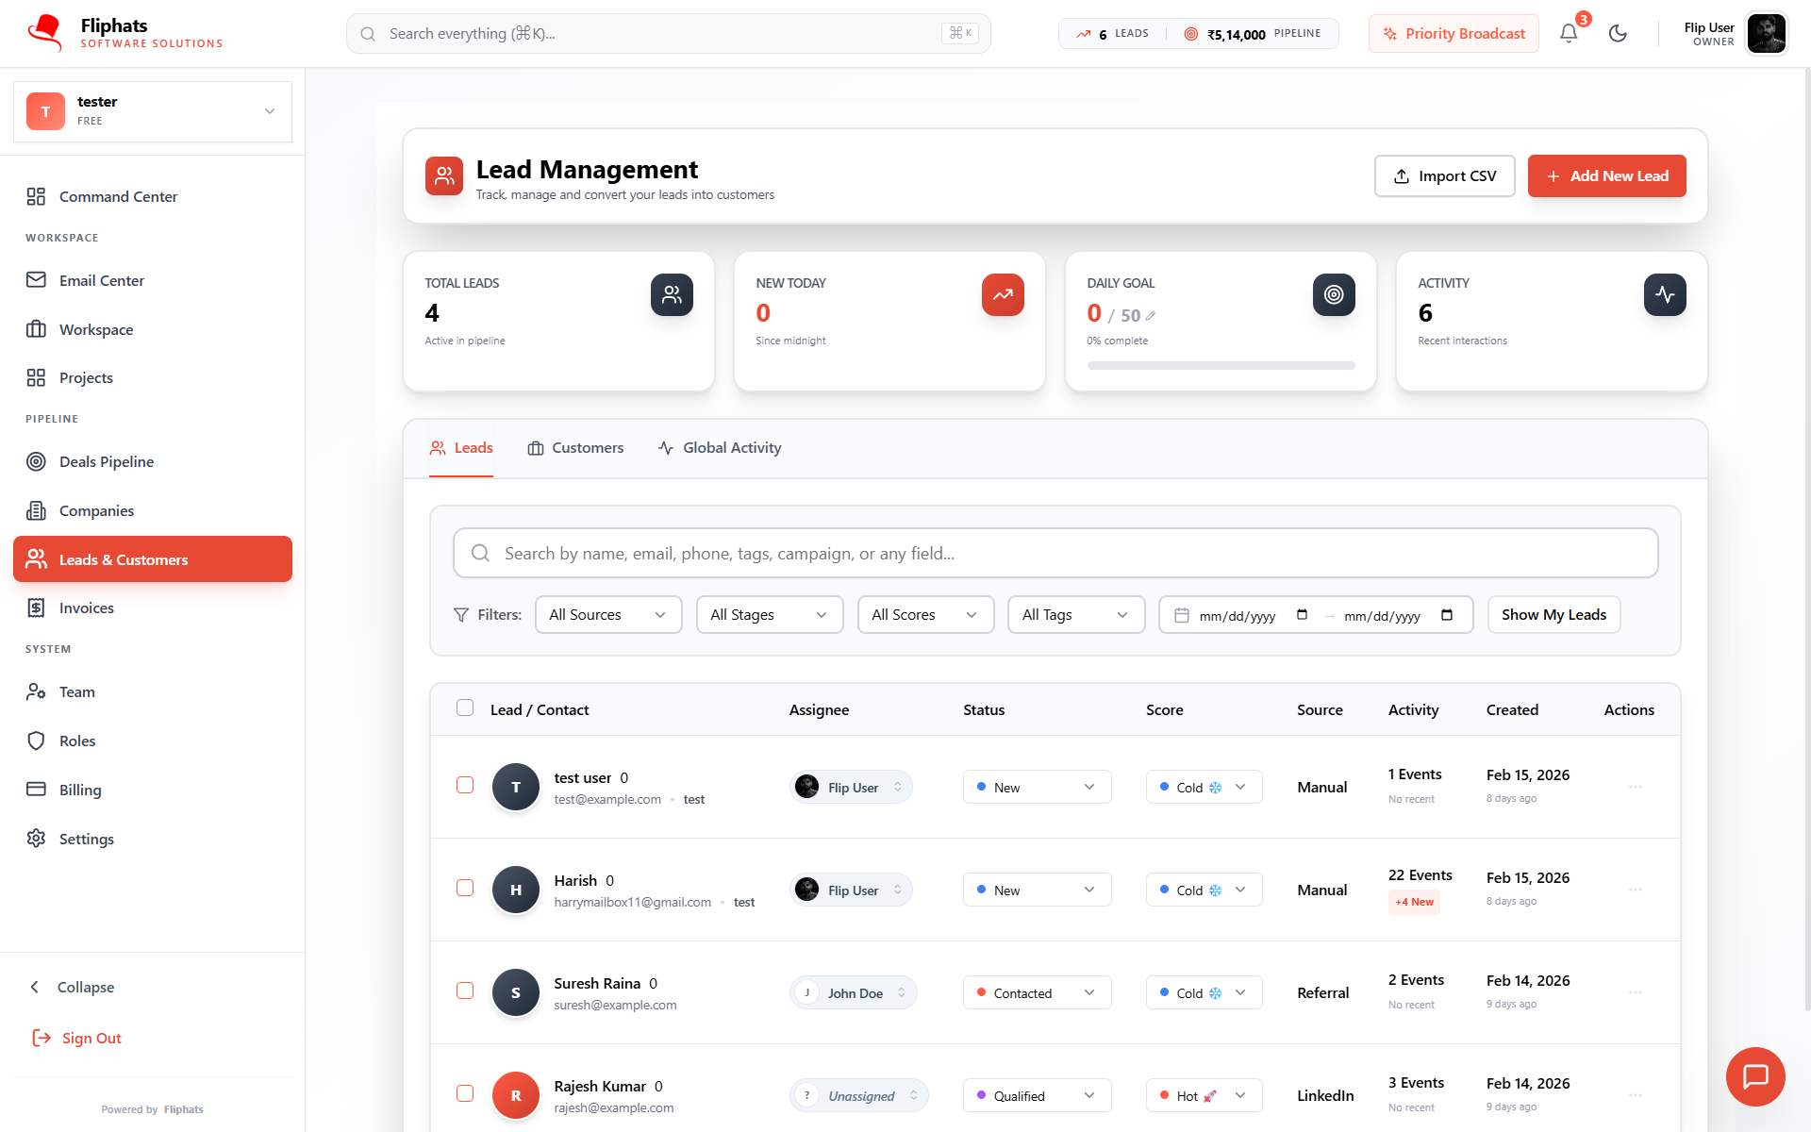Open the notifications bell
The height and width of the screenshot is (1132, 1811).
(x=1568, y=34)
